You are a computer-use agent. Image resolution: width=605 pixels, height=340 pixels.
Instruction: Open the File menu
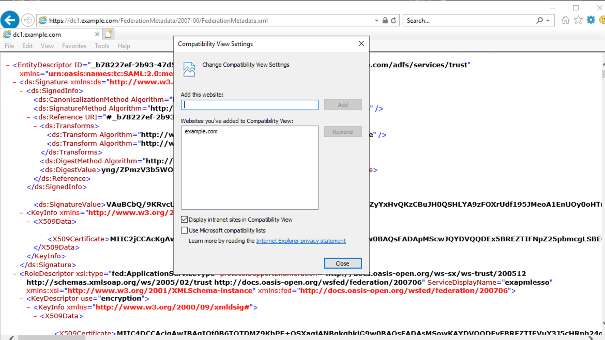9,46
